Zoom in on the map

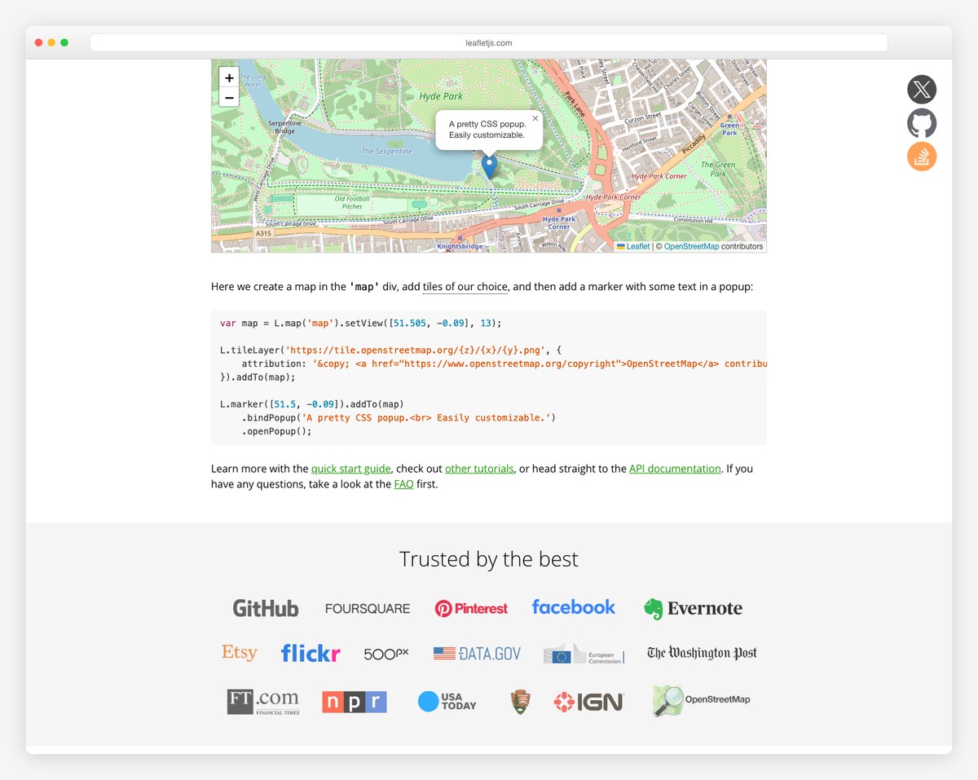tap(229, 77)
